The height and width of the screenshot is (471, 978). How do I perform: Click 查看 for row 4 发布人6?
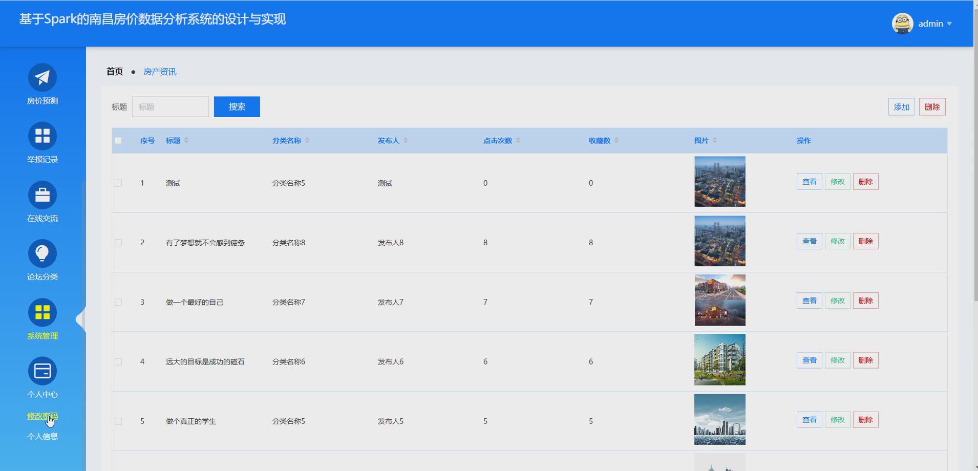tap(809, 360)
